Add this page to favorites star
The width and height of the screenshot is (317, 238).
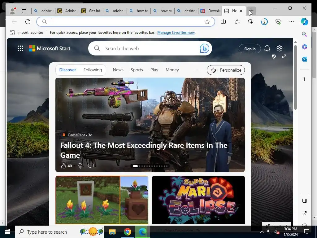click(x=207, y=22)
